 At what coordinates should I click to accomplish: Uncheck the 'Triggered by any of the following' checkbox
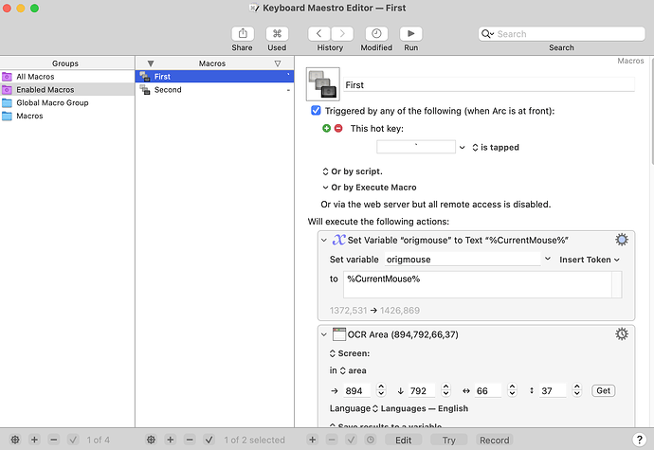[317, 111]
